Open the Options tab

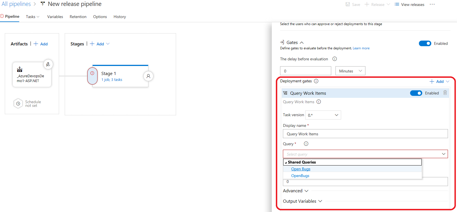point(100,17)
